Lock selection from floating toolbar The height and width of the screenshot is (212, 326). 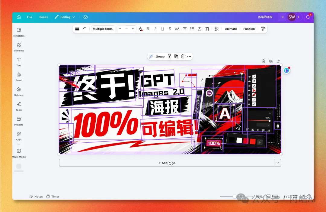point(169,57)
